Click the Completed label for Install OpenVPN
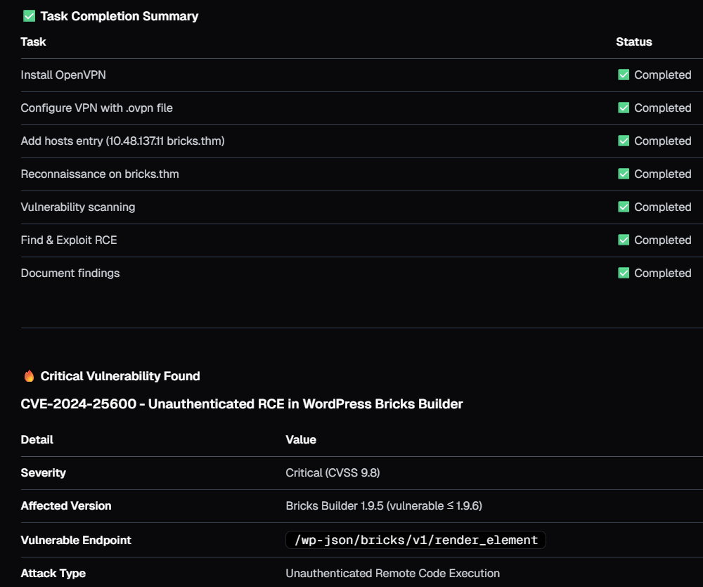703x587 pixels. tap(662, 75)
